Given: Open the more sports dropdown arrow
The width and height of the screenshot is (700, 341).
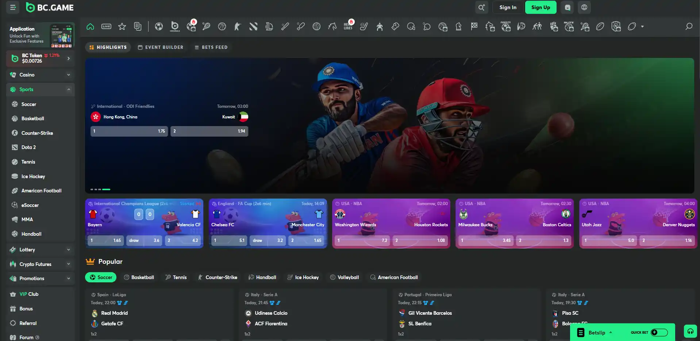Looking at the screenshot, I should tap(642, 27).
